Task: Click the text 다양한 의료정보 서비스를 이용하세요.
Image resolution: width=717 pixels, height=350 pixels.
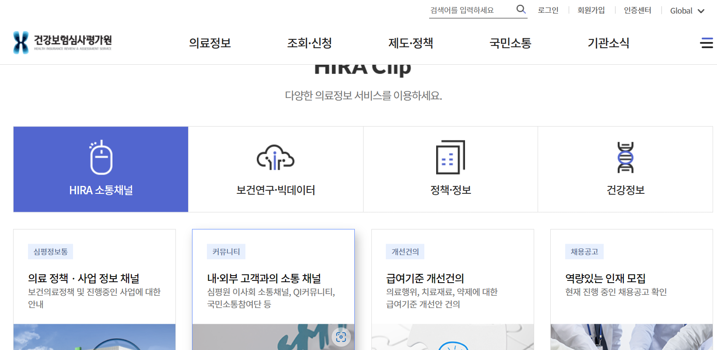Action: (364, 95)
